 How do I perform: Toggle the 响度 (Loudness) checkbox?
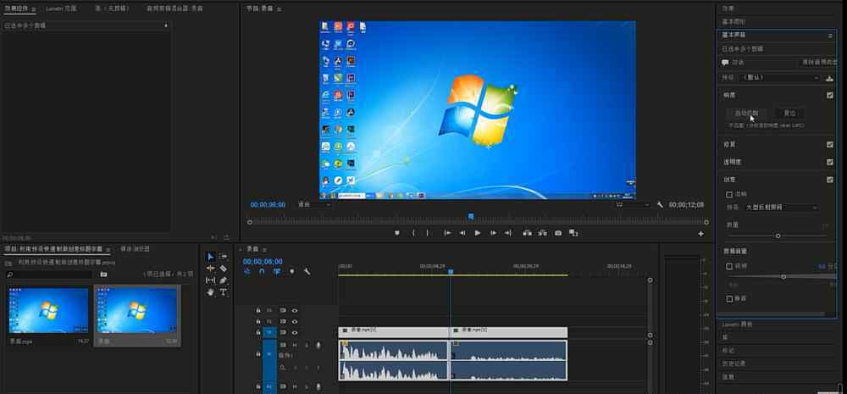pos(830,95)
